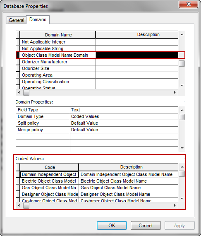Image resolution: width=201 pixels, height=236 pixels.
Task: Click the Domain Properties scroll down arrow
Action: coord(182,148)
